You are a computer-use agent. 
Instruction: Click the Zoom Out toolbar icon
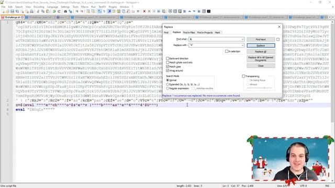(x=82, y=11)
